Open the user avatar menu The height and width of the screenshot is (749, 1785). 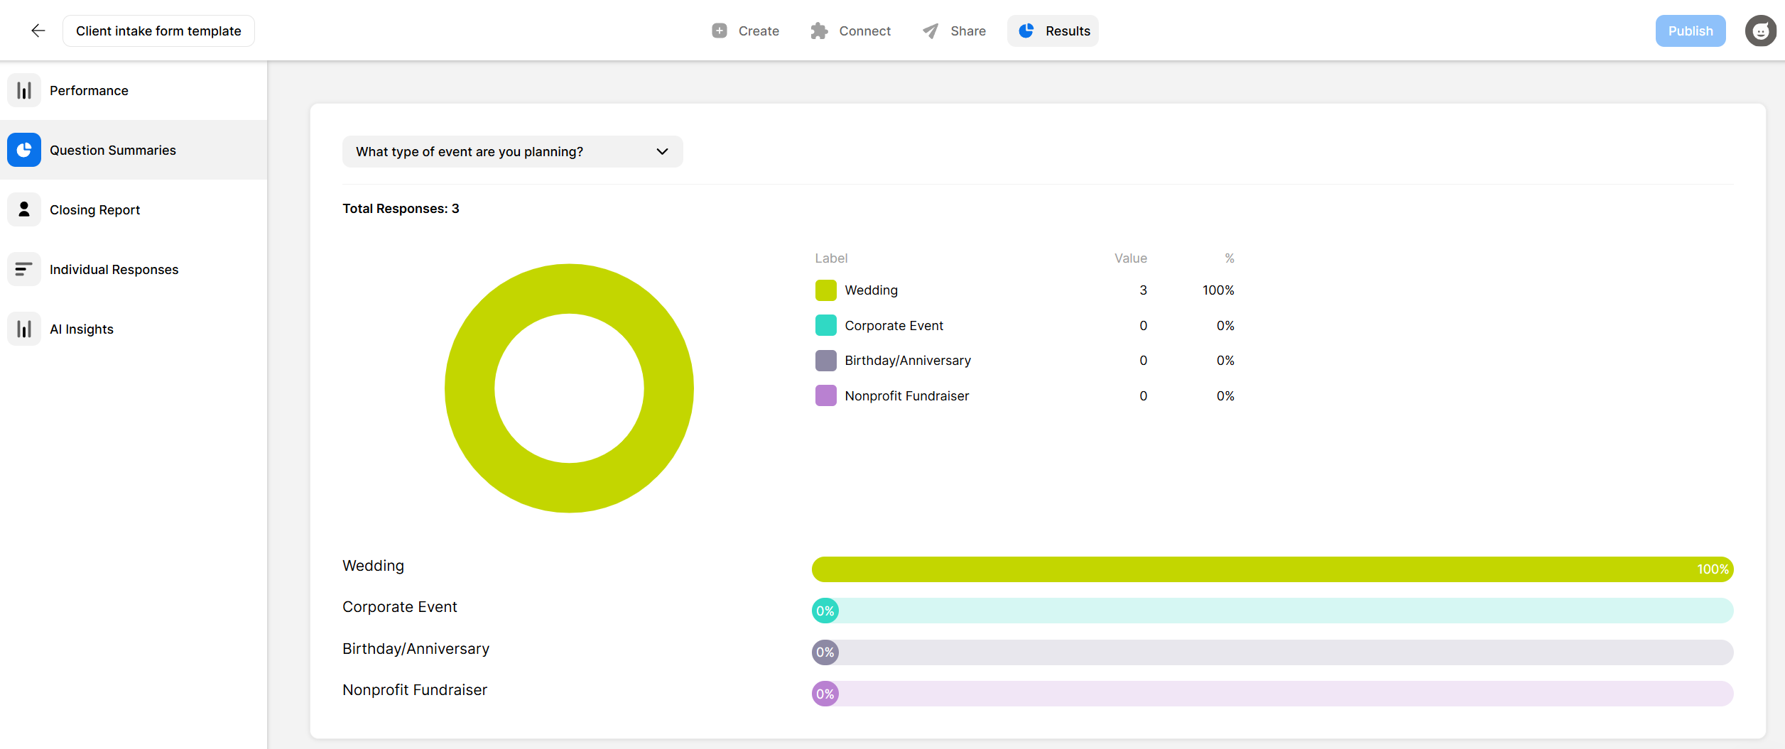[1760, 31]
